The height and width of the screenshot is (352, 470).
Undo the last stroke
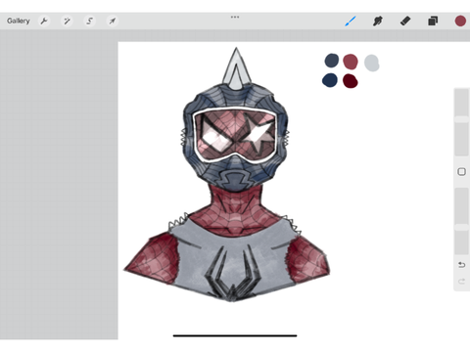pyautogui.click(x=461, y=265)
